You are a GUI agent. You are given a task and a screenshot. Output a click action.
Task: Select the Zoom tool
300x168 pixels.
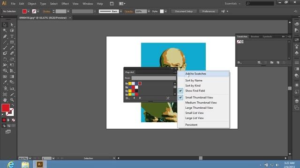[x=12, y=100]
